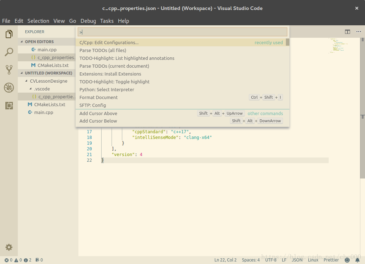Collapse the .vscode folder
Screen dimensions: 365x264
click(31, 89)
